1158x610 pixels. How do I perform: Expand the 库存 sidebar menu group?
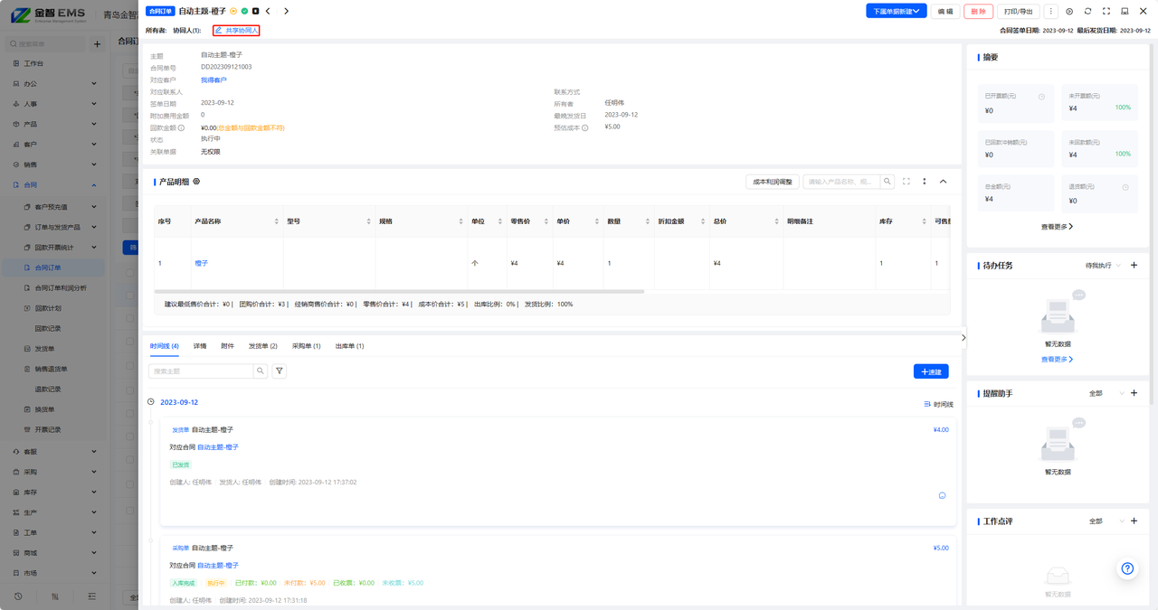[52, 492]
